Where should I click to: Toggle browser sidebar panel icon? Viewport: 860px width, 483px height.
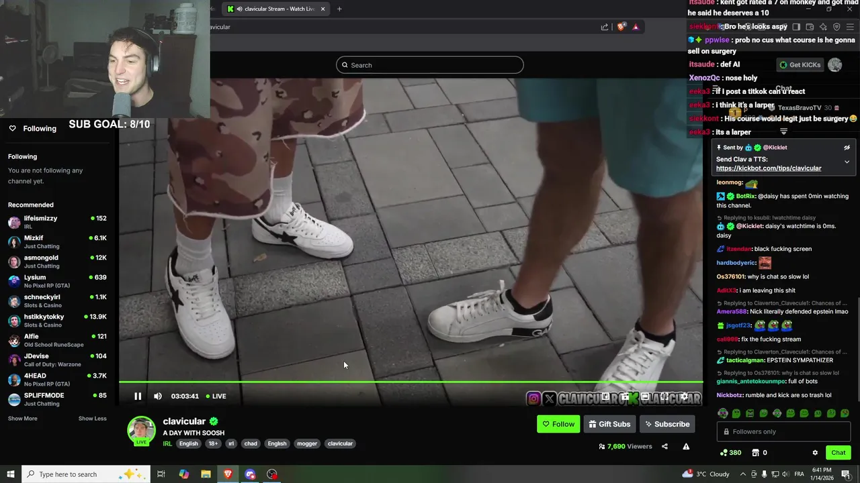pos(796,27)
